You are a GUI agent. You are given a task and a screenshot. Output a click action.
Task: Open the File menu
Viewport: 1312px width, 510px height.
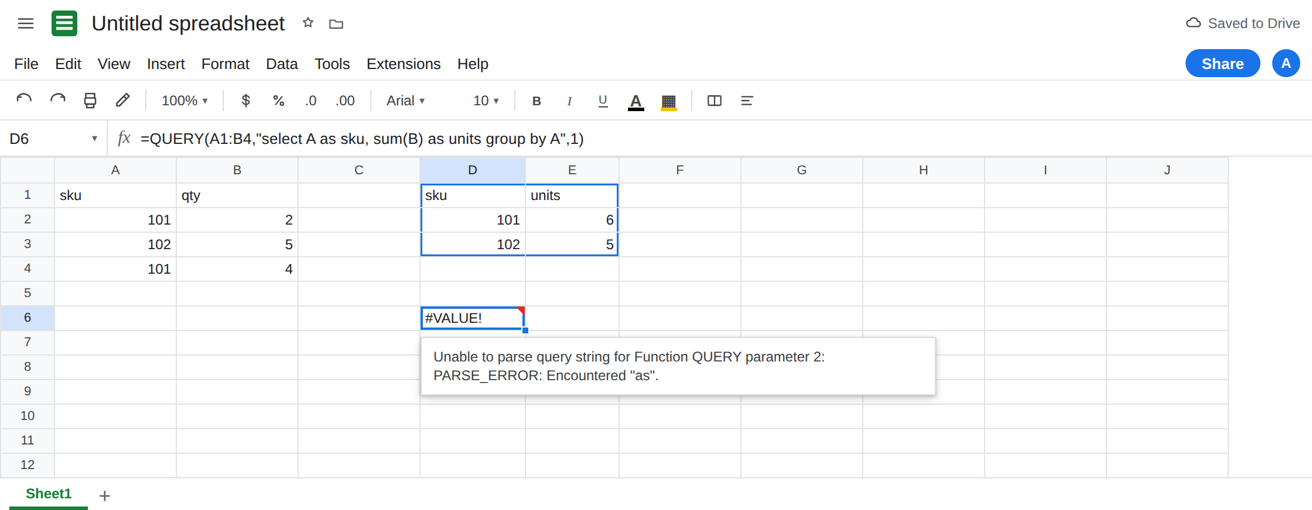point(26,64)
